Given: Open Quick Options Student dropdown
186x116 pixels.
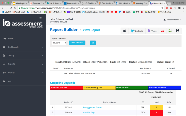Looking at the screenshot, I should (x=59, y=43).
